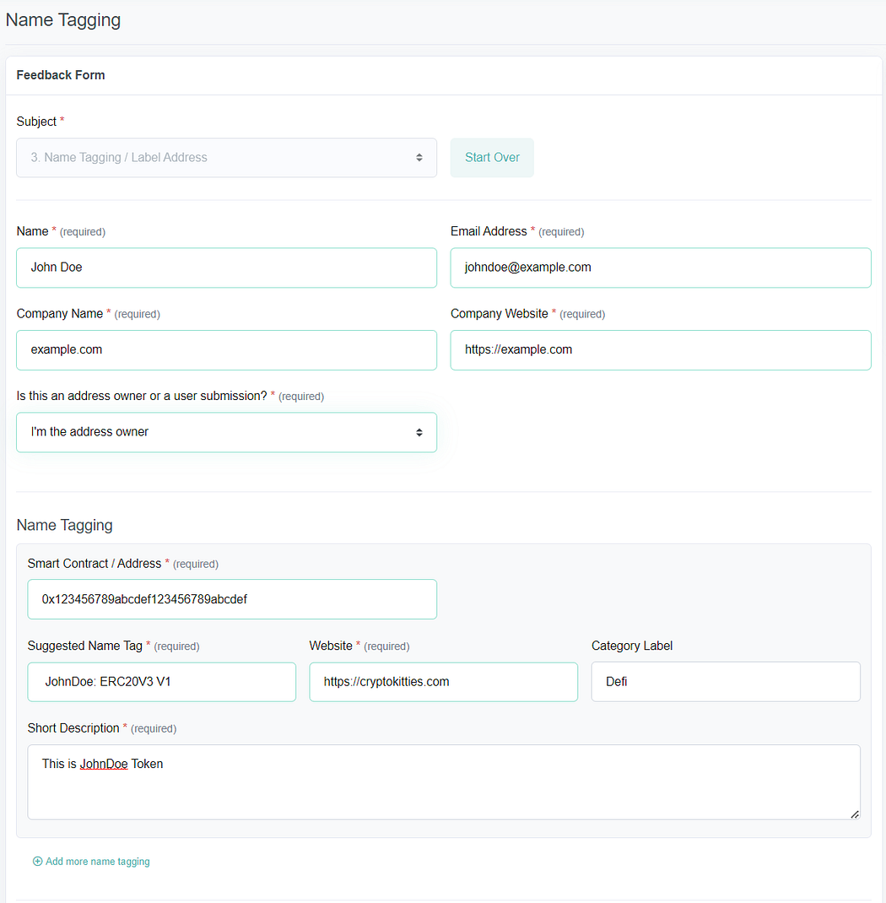The image size is (886, 903).
Task: Select the Website field with cryptokitties URL
Action: 443,682
